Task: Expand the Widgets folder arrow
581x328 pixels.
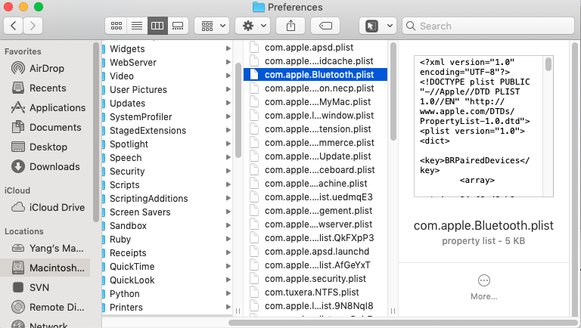Action: click(x=228, y=48)
